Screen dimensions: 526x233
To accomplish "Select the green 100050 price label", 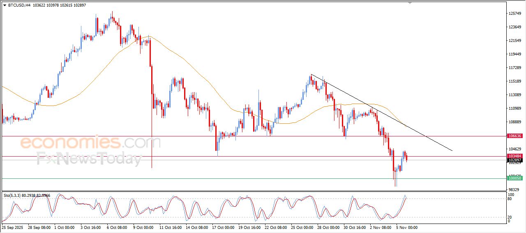I will [514, 178].
